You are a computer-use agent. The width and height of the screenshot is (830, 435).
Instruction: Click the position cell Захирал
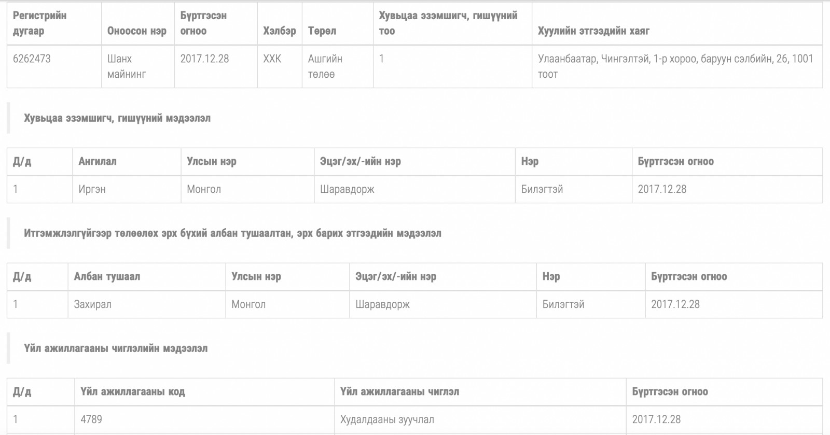pyautogui.click(x=92, y=304)
